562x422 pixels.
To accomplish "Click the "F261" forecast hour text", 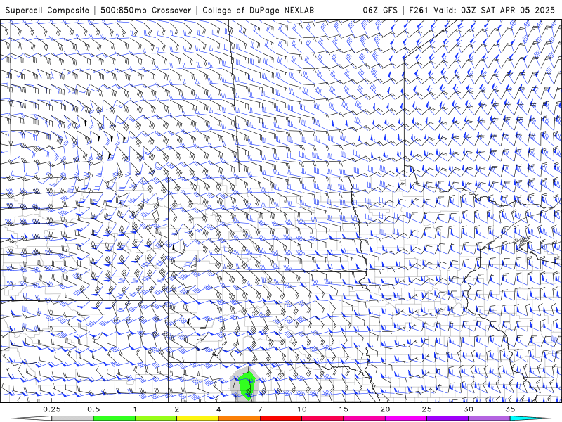I will click(419, 10).
